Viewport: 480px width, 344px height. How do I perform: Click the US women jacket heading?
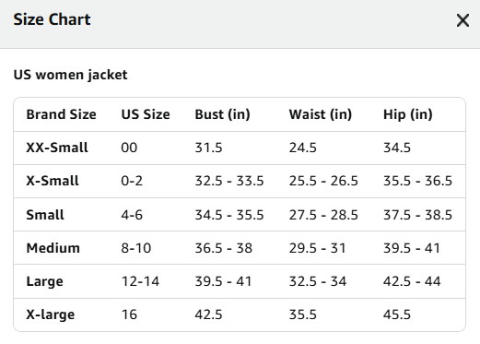pos(70,75)
